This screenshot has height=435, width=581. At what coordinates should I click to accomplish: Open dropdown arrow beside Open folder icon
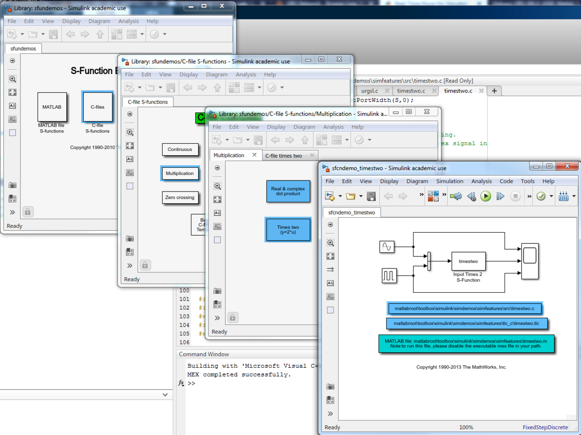pyautogui.click(x=360, y=196)
